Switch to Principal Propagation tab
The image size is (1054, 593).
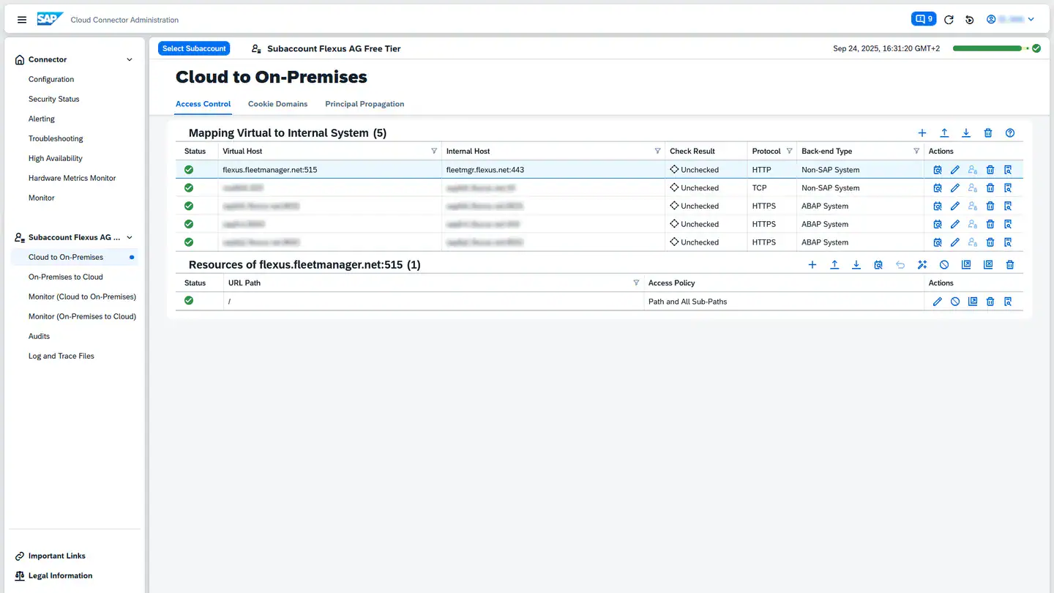pos(365,104)
